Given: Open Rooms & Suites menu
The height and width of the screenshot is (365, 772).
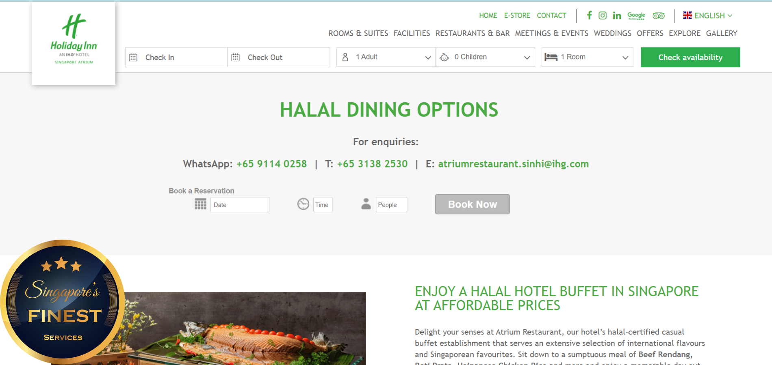Looking at the screenshot, I should tap(358, 33).
